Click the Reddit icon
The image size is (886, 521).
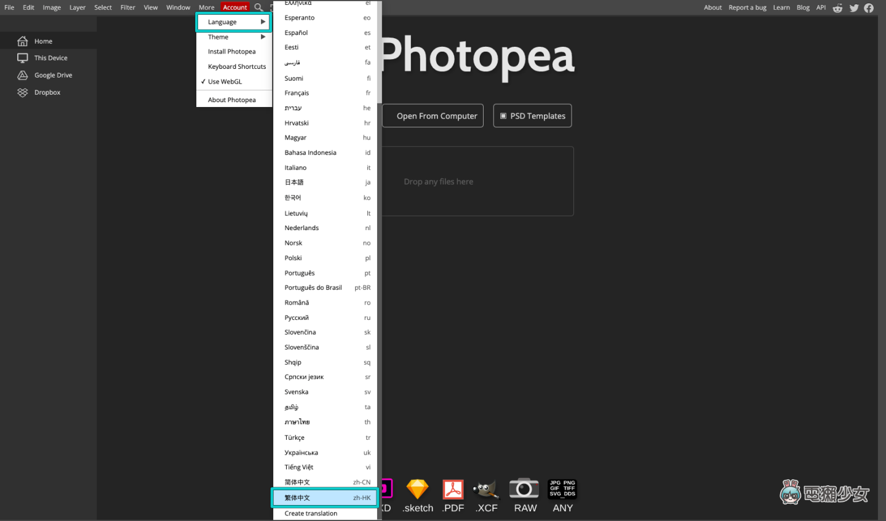click(837, 7)
